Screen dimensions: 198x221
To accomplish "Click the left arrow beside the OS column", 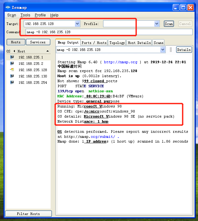I will point(14,51).
